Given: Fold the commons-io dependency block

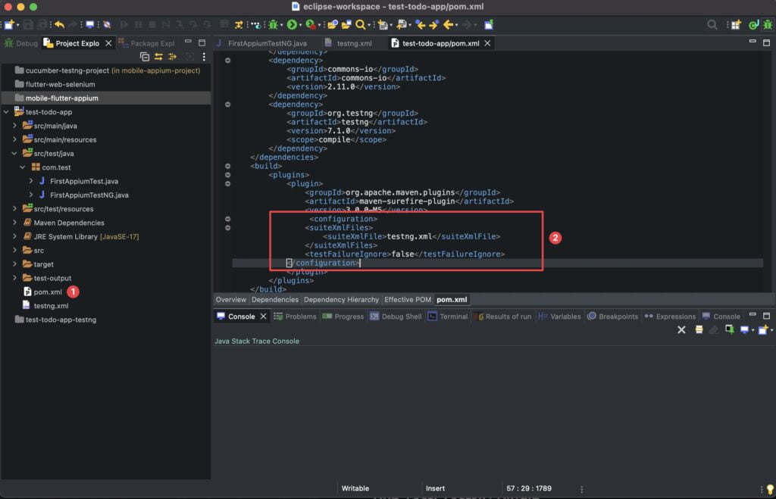Looking at the screenshot, I should [x=227, y=61].
